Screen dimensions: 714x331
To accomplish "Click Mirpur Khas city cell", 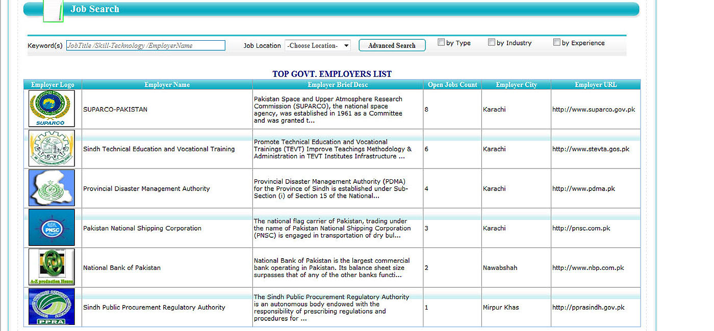I will tap(501, 308).
